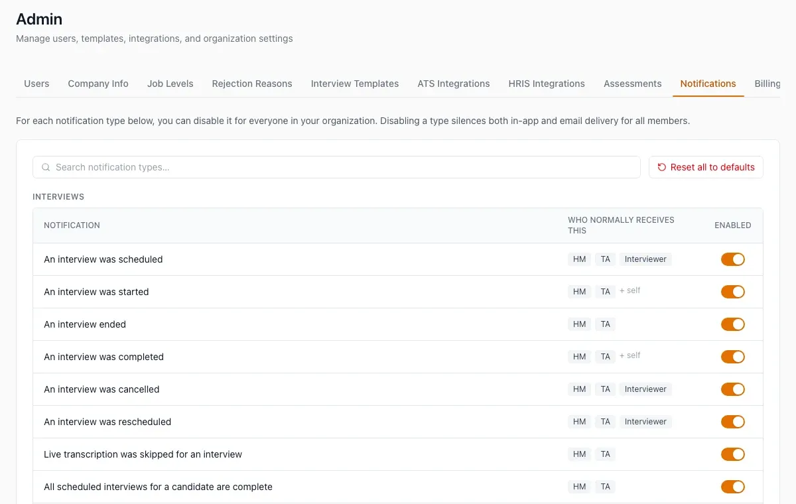The image size is (796, 504).
Task: Switch off 'An interview was rescheduled'
Action: (733, 422)
